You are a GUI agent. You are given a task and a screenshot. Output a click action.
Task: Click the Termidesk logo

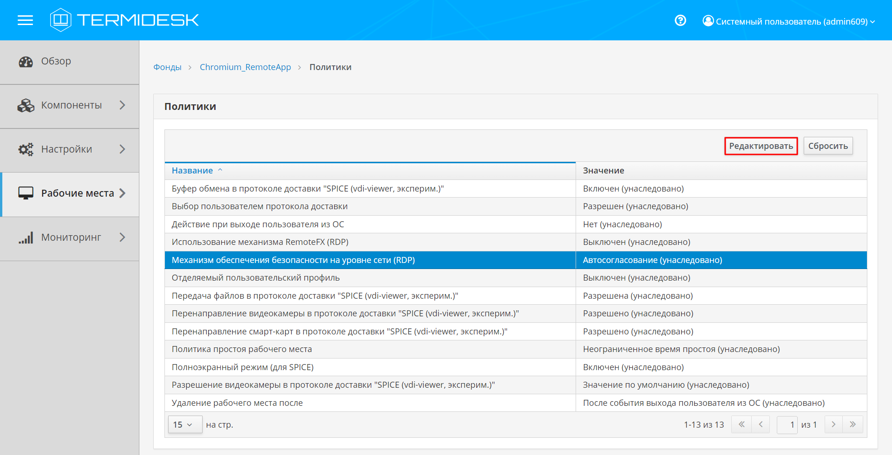125,20
